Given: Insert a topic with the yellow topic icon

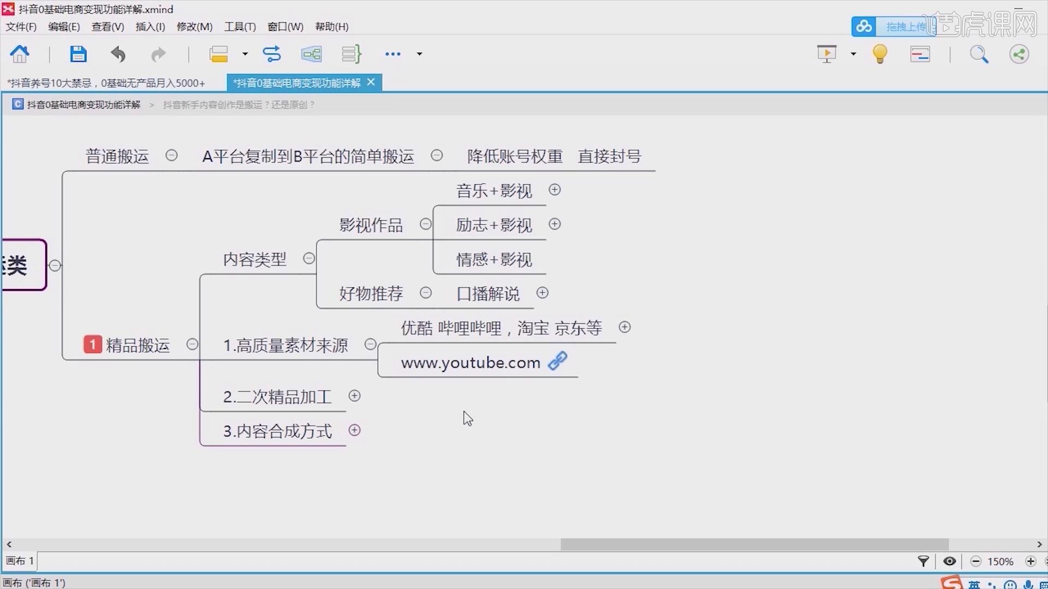Looking at the screenshot, I should (x=218, y=54).
